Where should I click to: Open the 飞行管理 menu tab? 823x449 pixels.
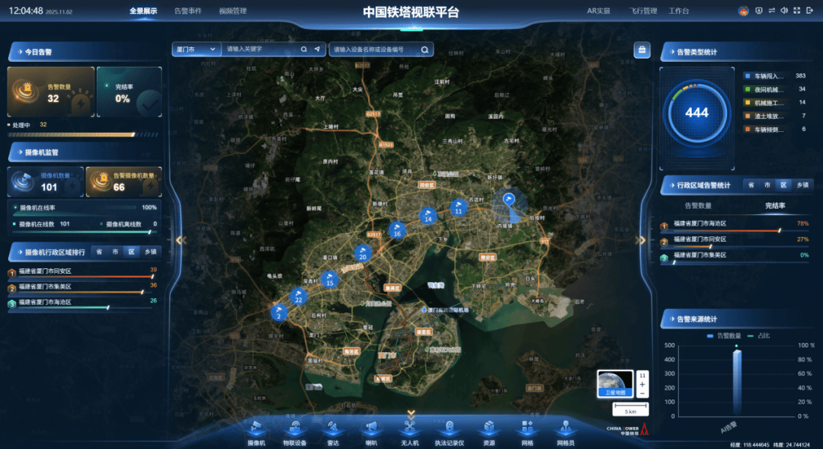pos(643,11)
